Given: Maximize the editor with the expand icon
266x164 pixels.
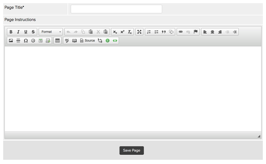Looking at the screenshot, I should click(x=139, y=32).
